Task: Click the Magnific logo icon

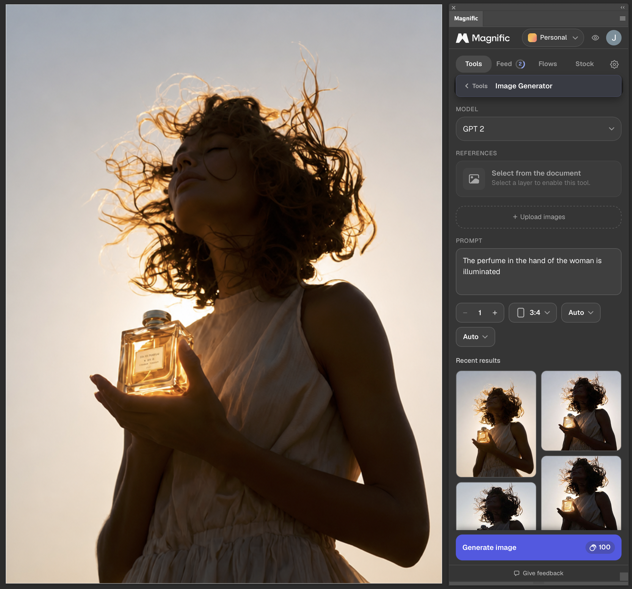Action: (x=462, y=38)
